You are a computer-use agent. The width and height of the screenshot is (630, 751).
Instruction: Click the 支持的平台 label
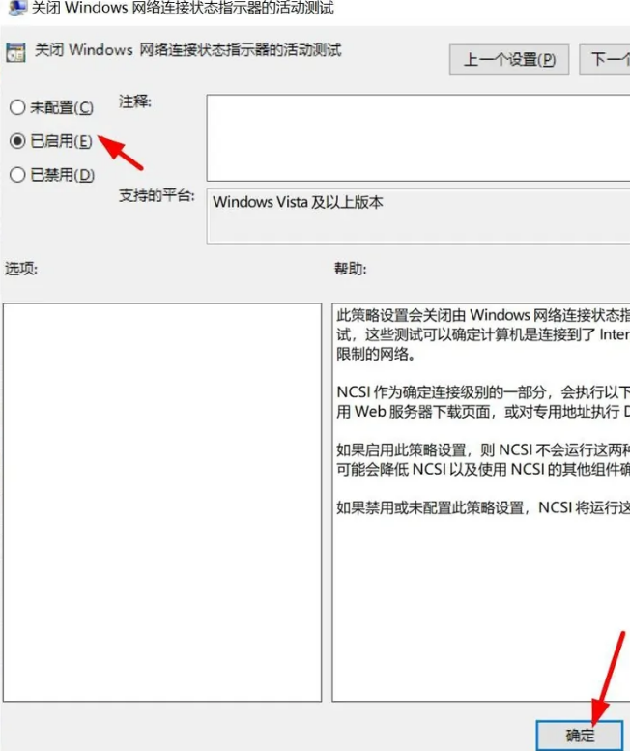pos(157,195)
